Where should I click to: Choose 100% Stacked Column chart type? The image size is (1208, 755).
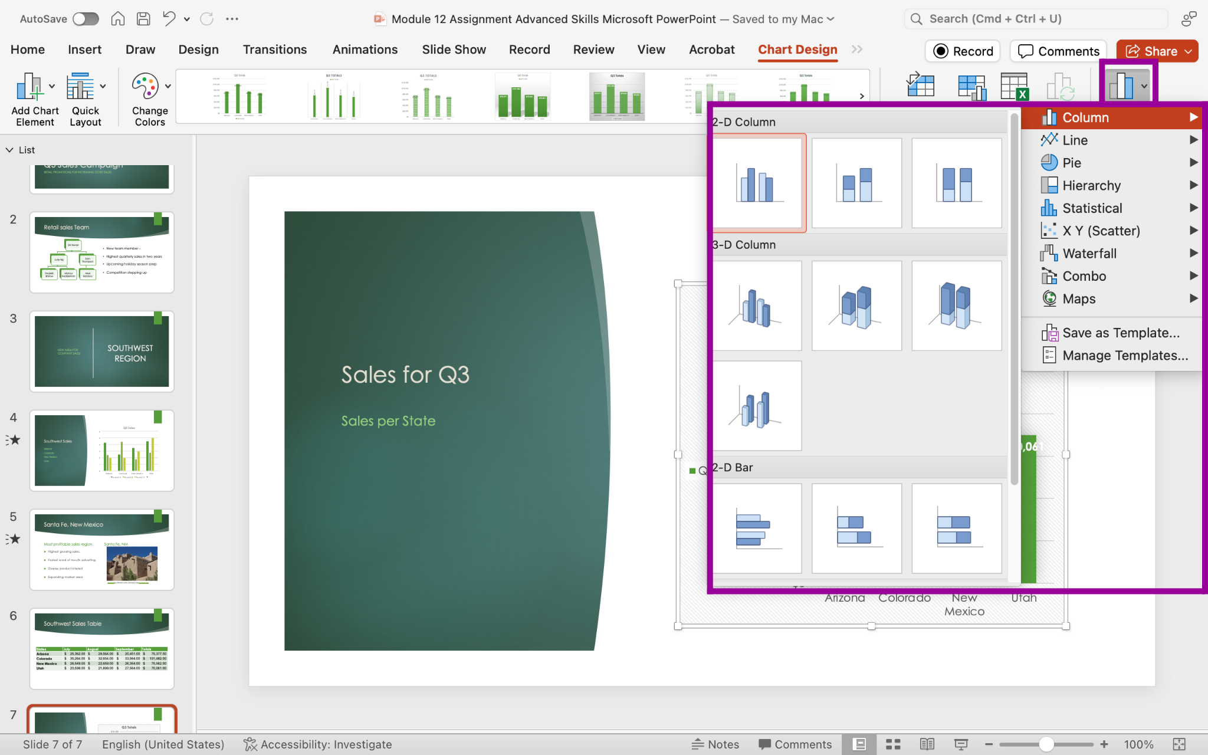(957, 183)
